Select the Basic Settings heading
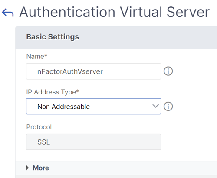The height and width of the screenshot is (178, 217). click(53, 37)
